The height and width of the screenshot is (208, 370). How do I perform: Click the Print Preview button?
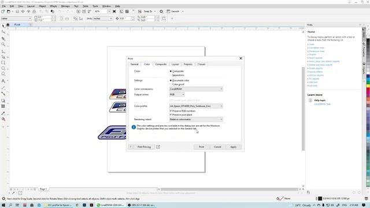[144, 147]
